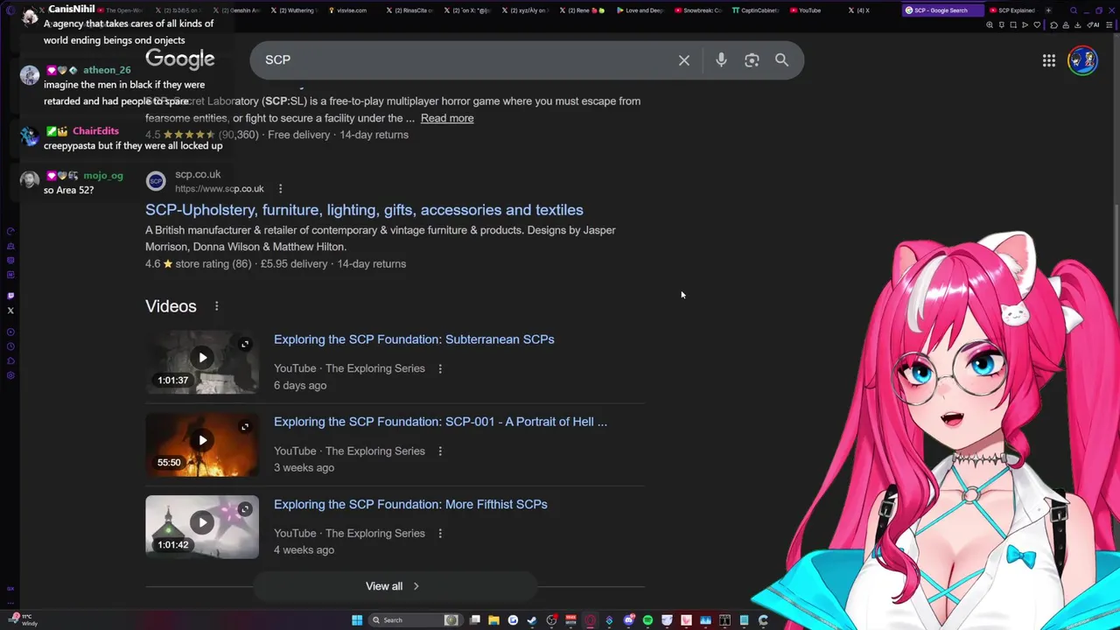1120x630 pixels.
Task: Open Windows Start menu
Action: pyautogui.click(x=357, y=620)
